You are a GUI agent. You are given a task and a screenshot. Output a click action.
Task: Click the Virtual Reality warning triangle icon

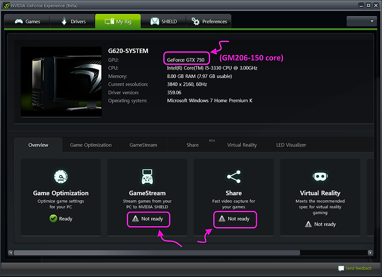tap(308, 224)
